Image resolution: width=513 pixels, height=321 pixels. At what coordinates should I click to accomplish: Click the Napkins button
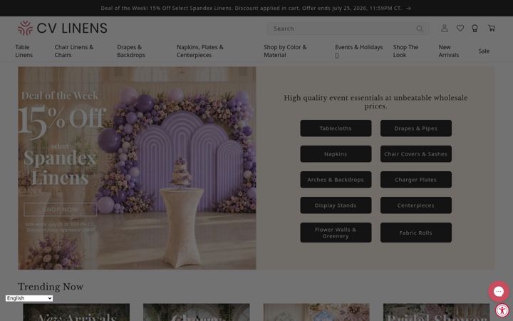(x=336, y=154)
